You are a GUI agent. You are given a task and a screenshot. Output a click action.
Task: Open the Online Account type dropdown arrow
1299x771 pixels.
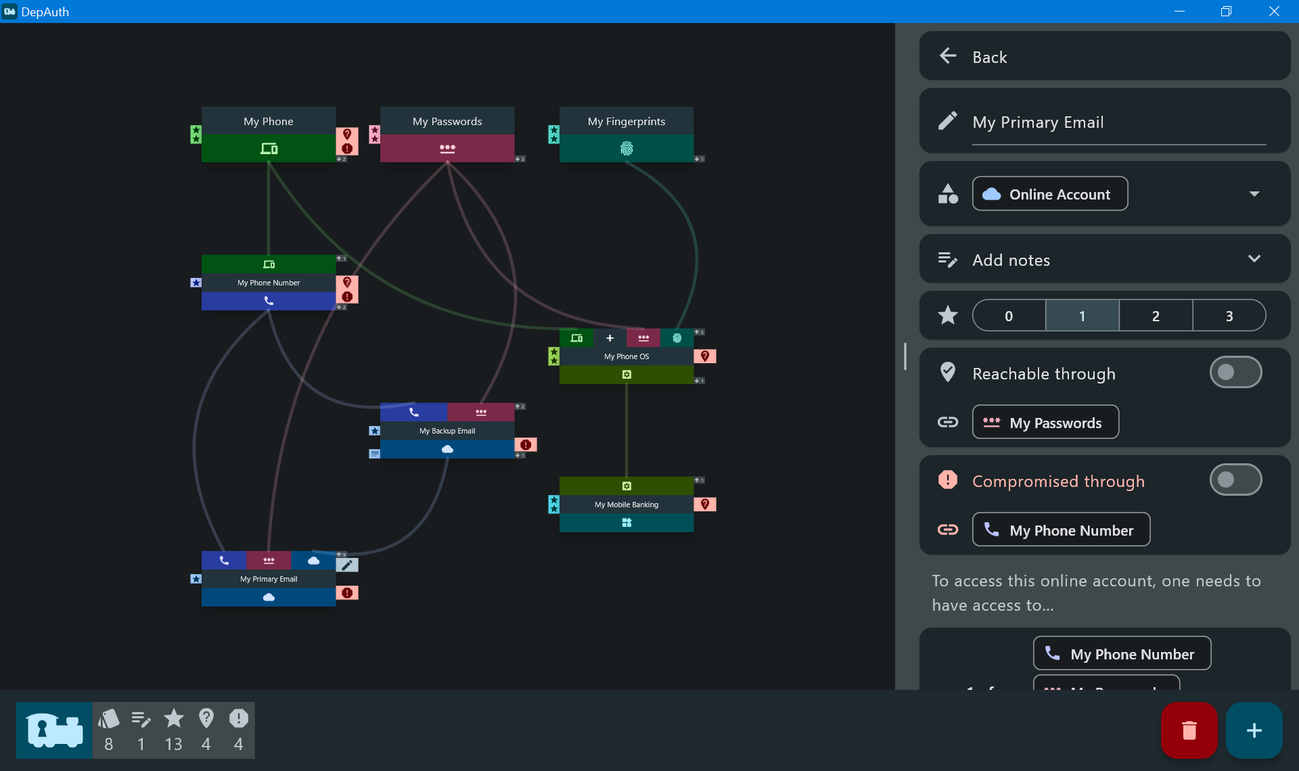pos(1254,194)
